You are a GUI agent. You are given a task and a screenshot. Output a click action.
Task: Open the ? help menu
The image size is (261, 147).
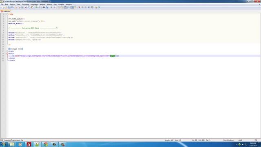point(74,4)
